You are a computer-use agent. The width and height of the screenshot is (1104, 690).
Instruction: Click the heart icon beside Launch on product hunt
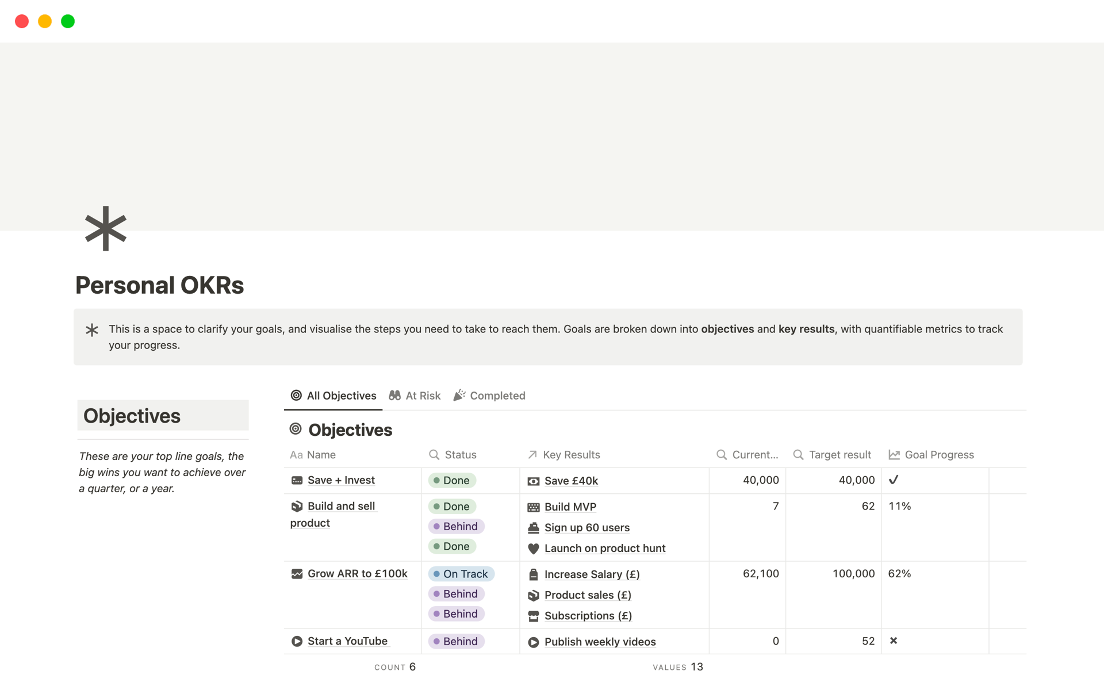coord(533,549)
